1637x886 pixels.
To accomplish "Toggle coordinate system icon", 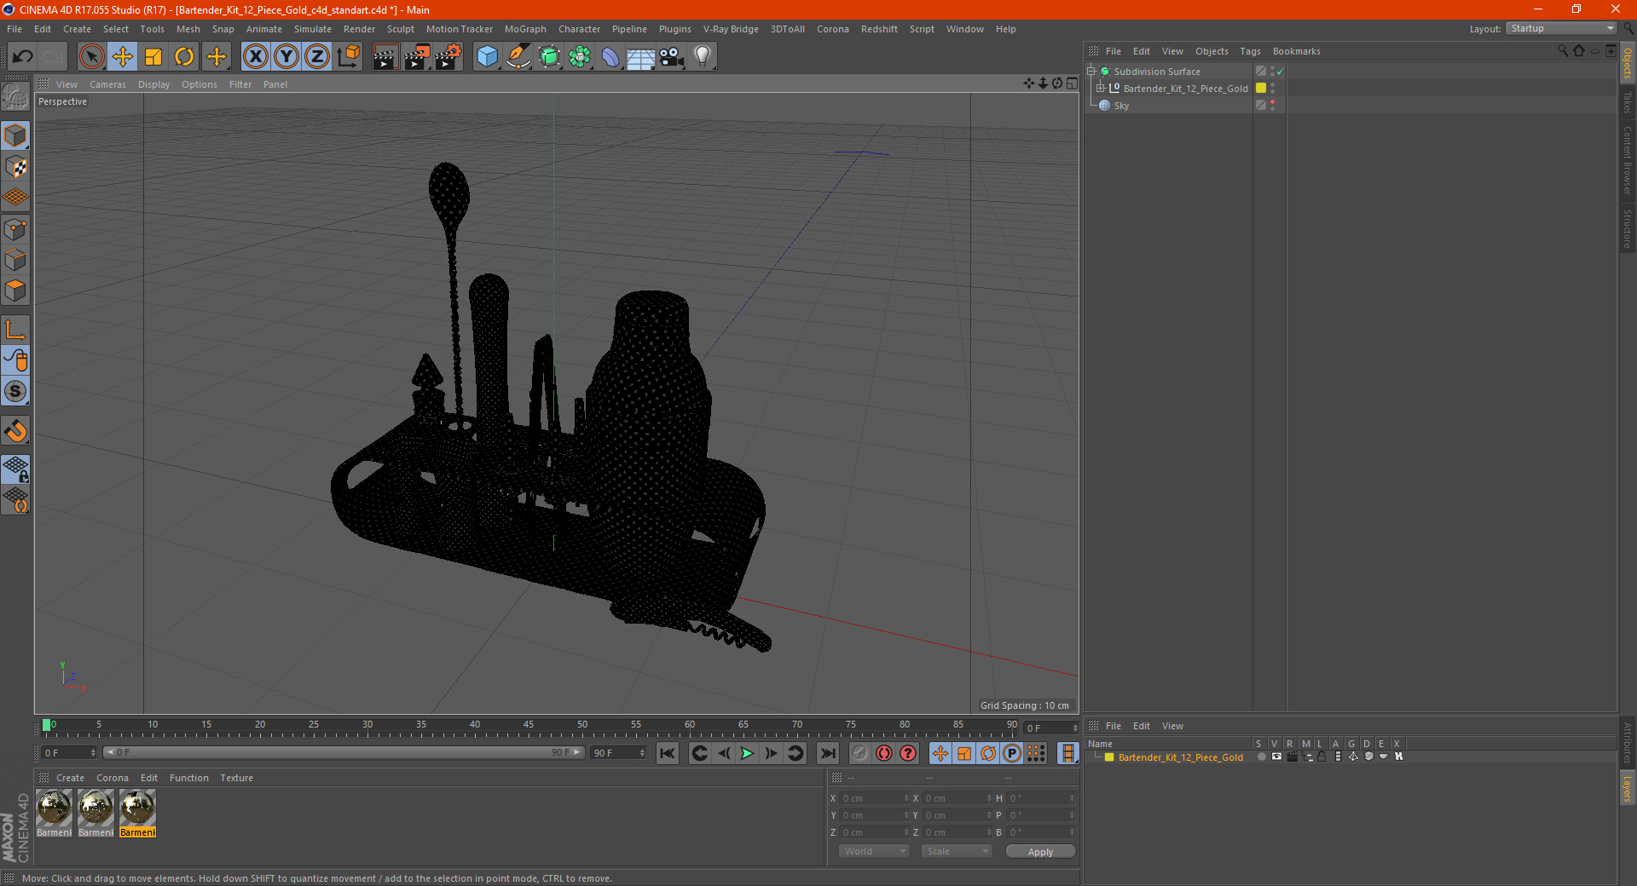I will (348, 57).
